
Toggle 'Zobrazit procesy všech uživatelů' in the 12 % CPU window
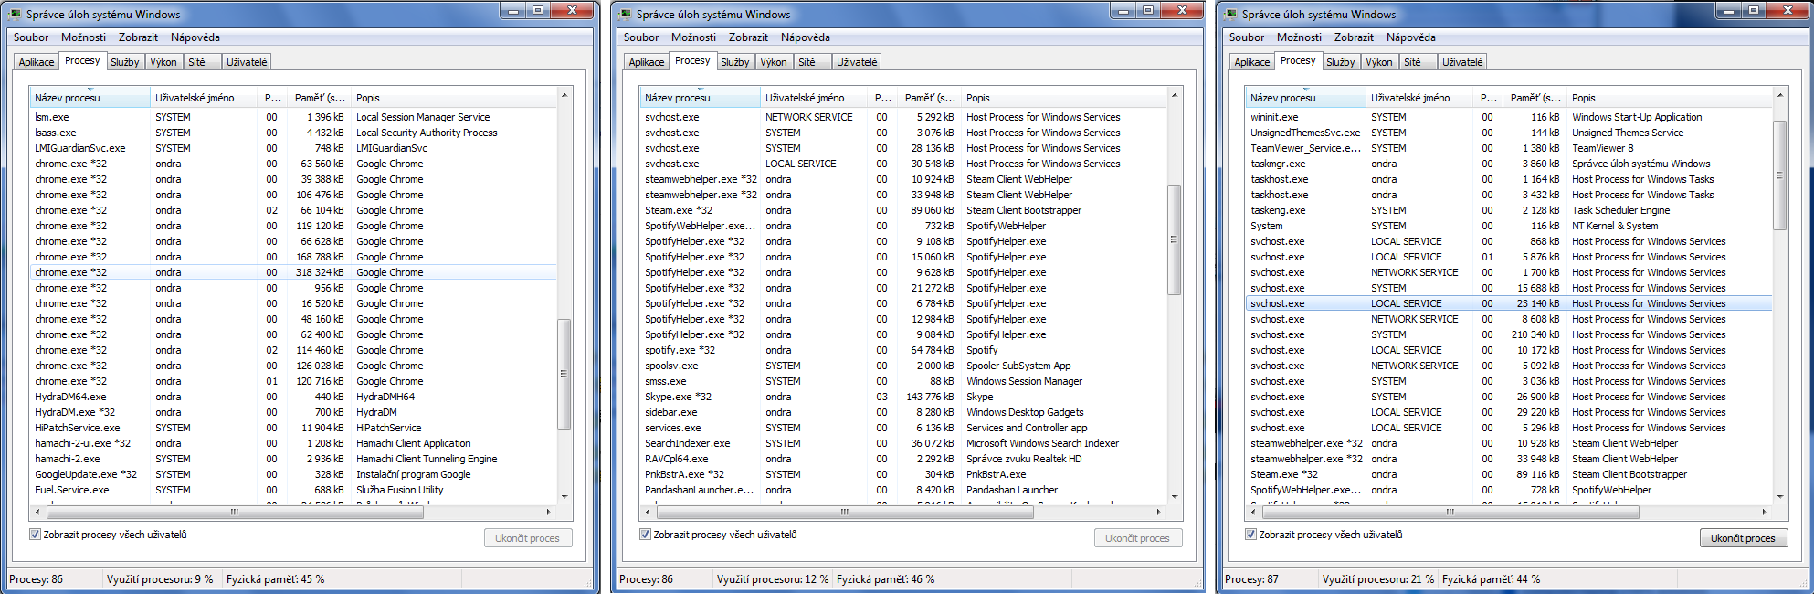point(646,535)
